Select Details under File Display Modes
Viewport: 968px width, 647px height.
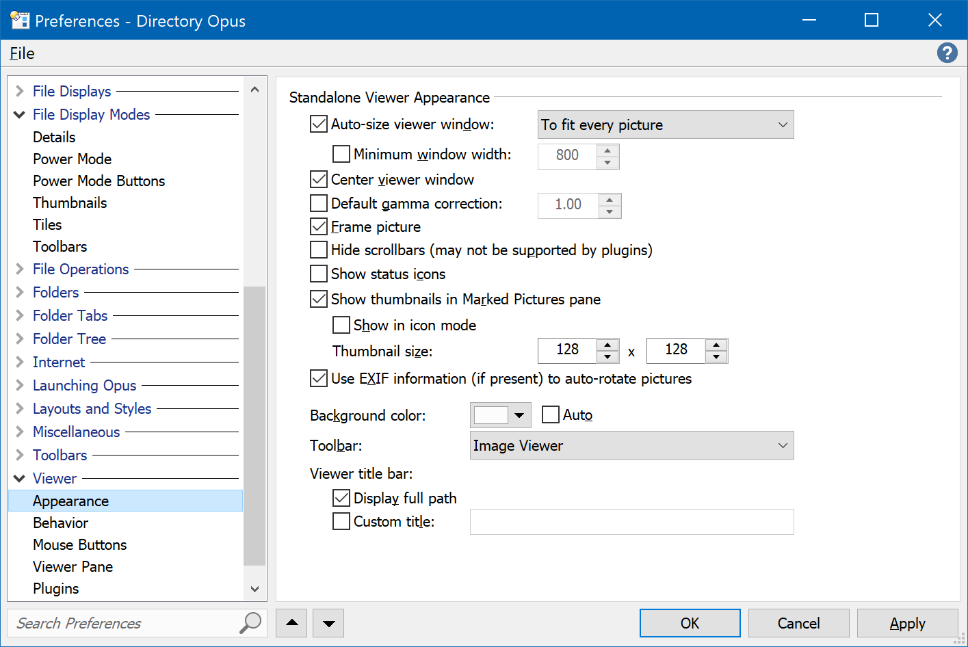pos(54,137)
